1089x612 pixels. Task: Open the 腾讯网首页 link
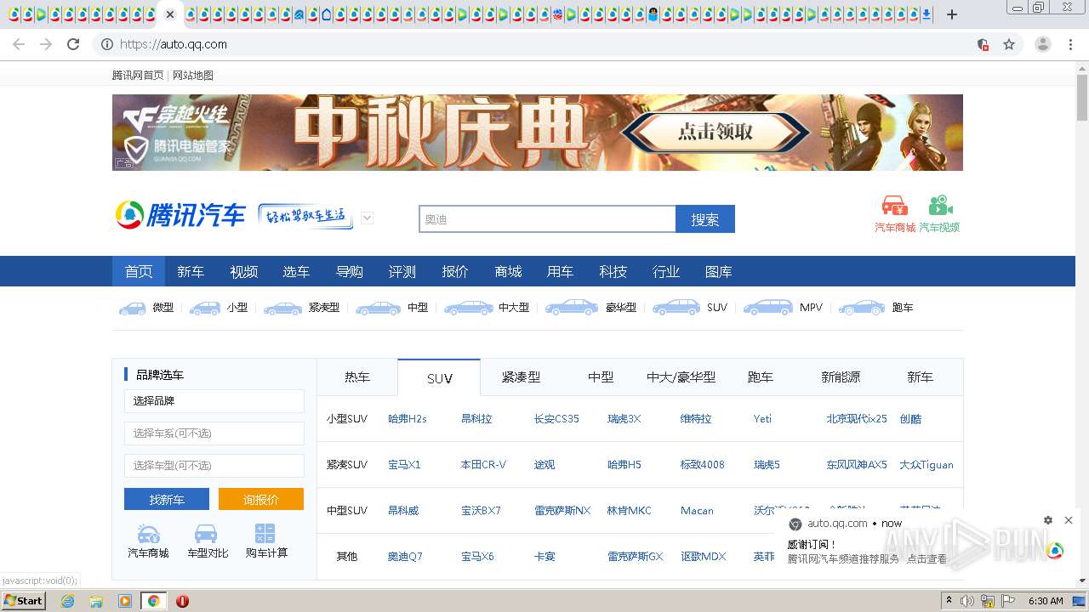pos(138,76)
